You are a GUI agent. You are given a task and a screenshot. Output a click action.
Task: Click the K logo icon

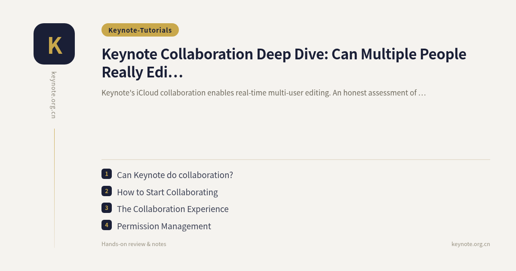[x=54, y=44]
